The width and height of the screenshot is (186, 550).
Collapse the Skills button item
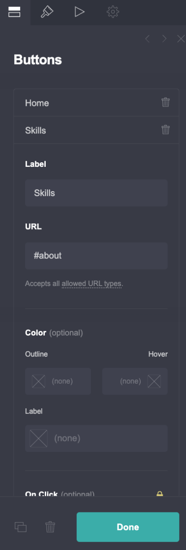[88, 130]
